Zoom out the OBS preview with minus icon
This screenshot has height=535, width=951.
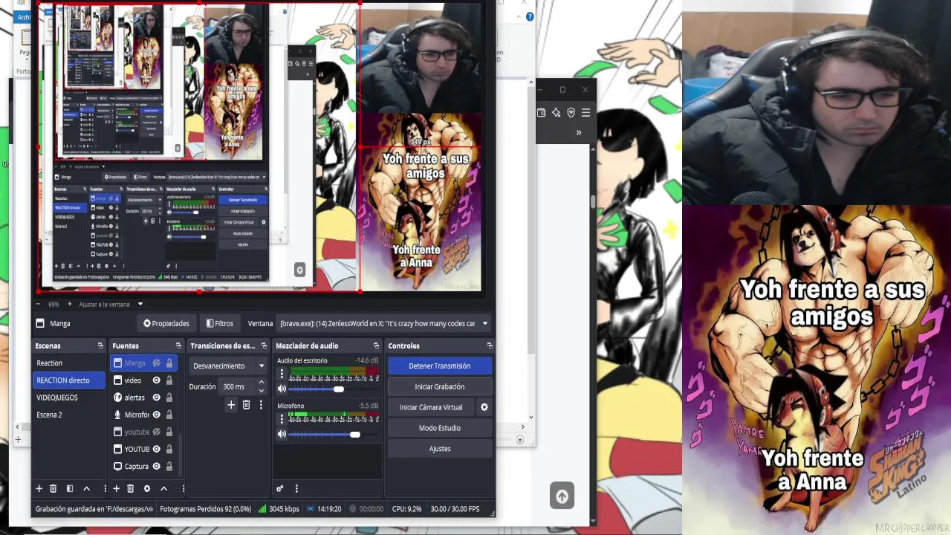(39, 304)
